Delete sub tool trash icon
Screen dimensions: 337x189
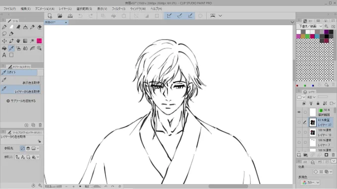[40, 125]
